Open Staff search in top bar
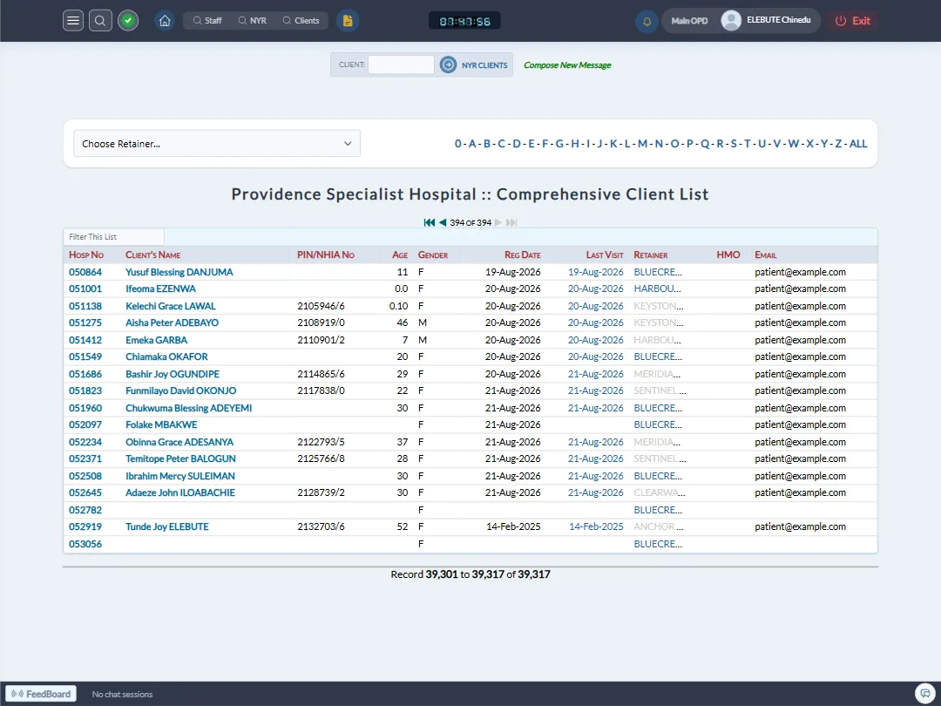Viewport: 941px width, 706px height. coord(207,20)
